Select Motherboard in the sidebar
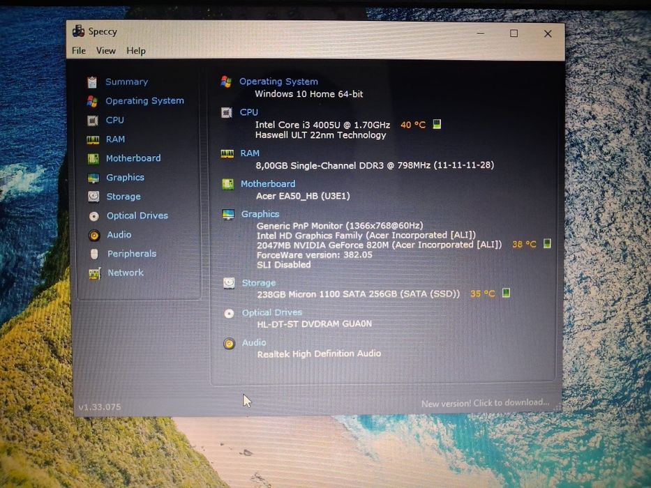Viewport: 651px width, 488px height. (133, 158)
